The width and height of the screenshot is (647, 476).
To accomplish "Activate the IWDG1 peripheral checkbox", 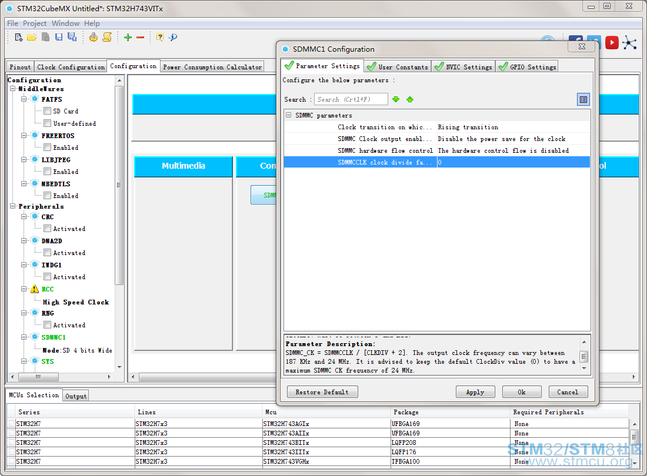I will [48, 277].
